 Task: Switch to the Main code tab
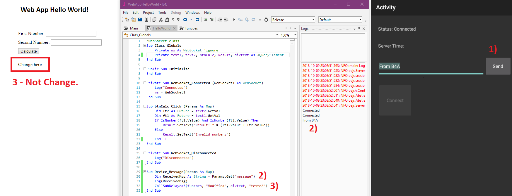click(131, 28)
